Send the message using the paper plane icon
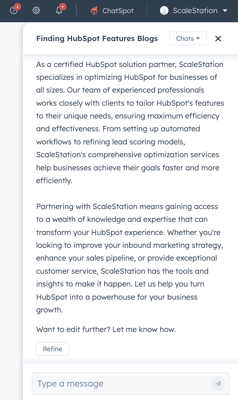This screenshot has height=400, width=238. [x=218, y=384]
